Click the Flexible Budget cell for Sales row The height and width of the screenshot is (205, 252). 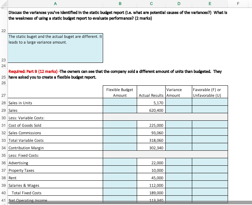coord(120,109)
